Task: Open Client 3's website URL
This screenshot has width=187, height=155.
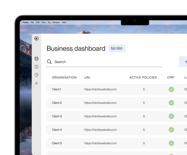Action: [x=100, y=116]
